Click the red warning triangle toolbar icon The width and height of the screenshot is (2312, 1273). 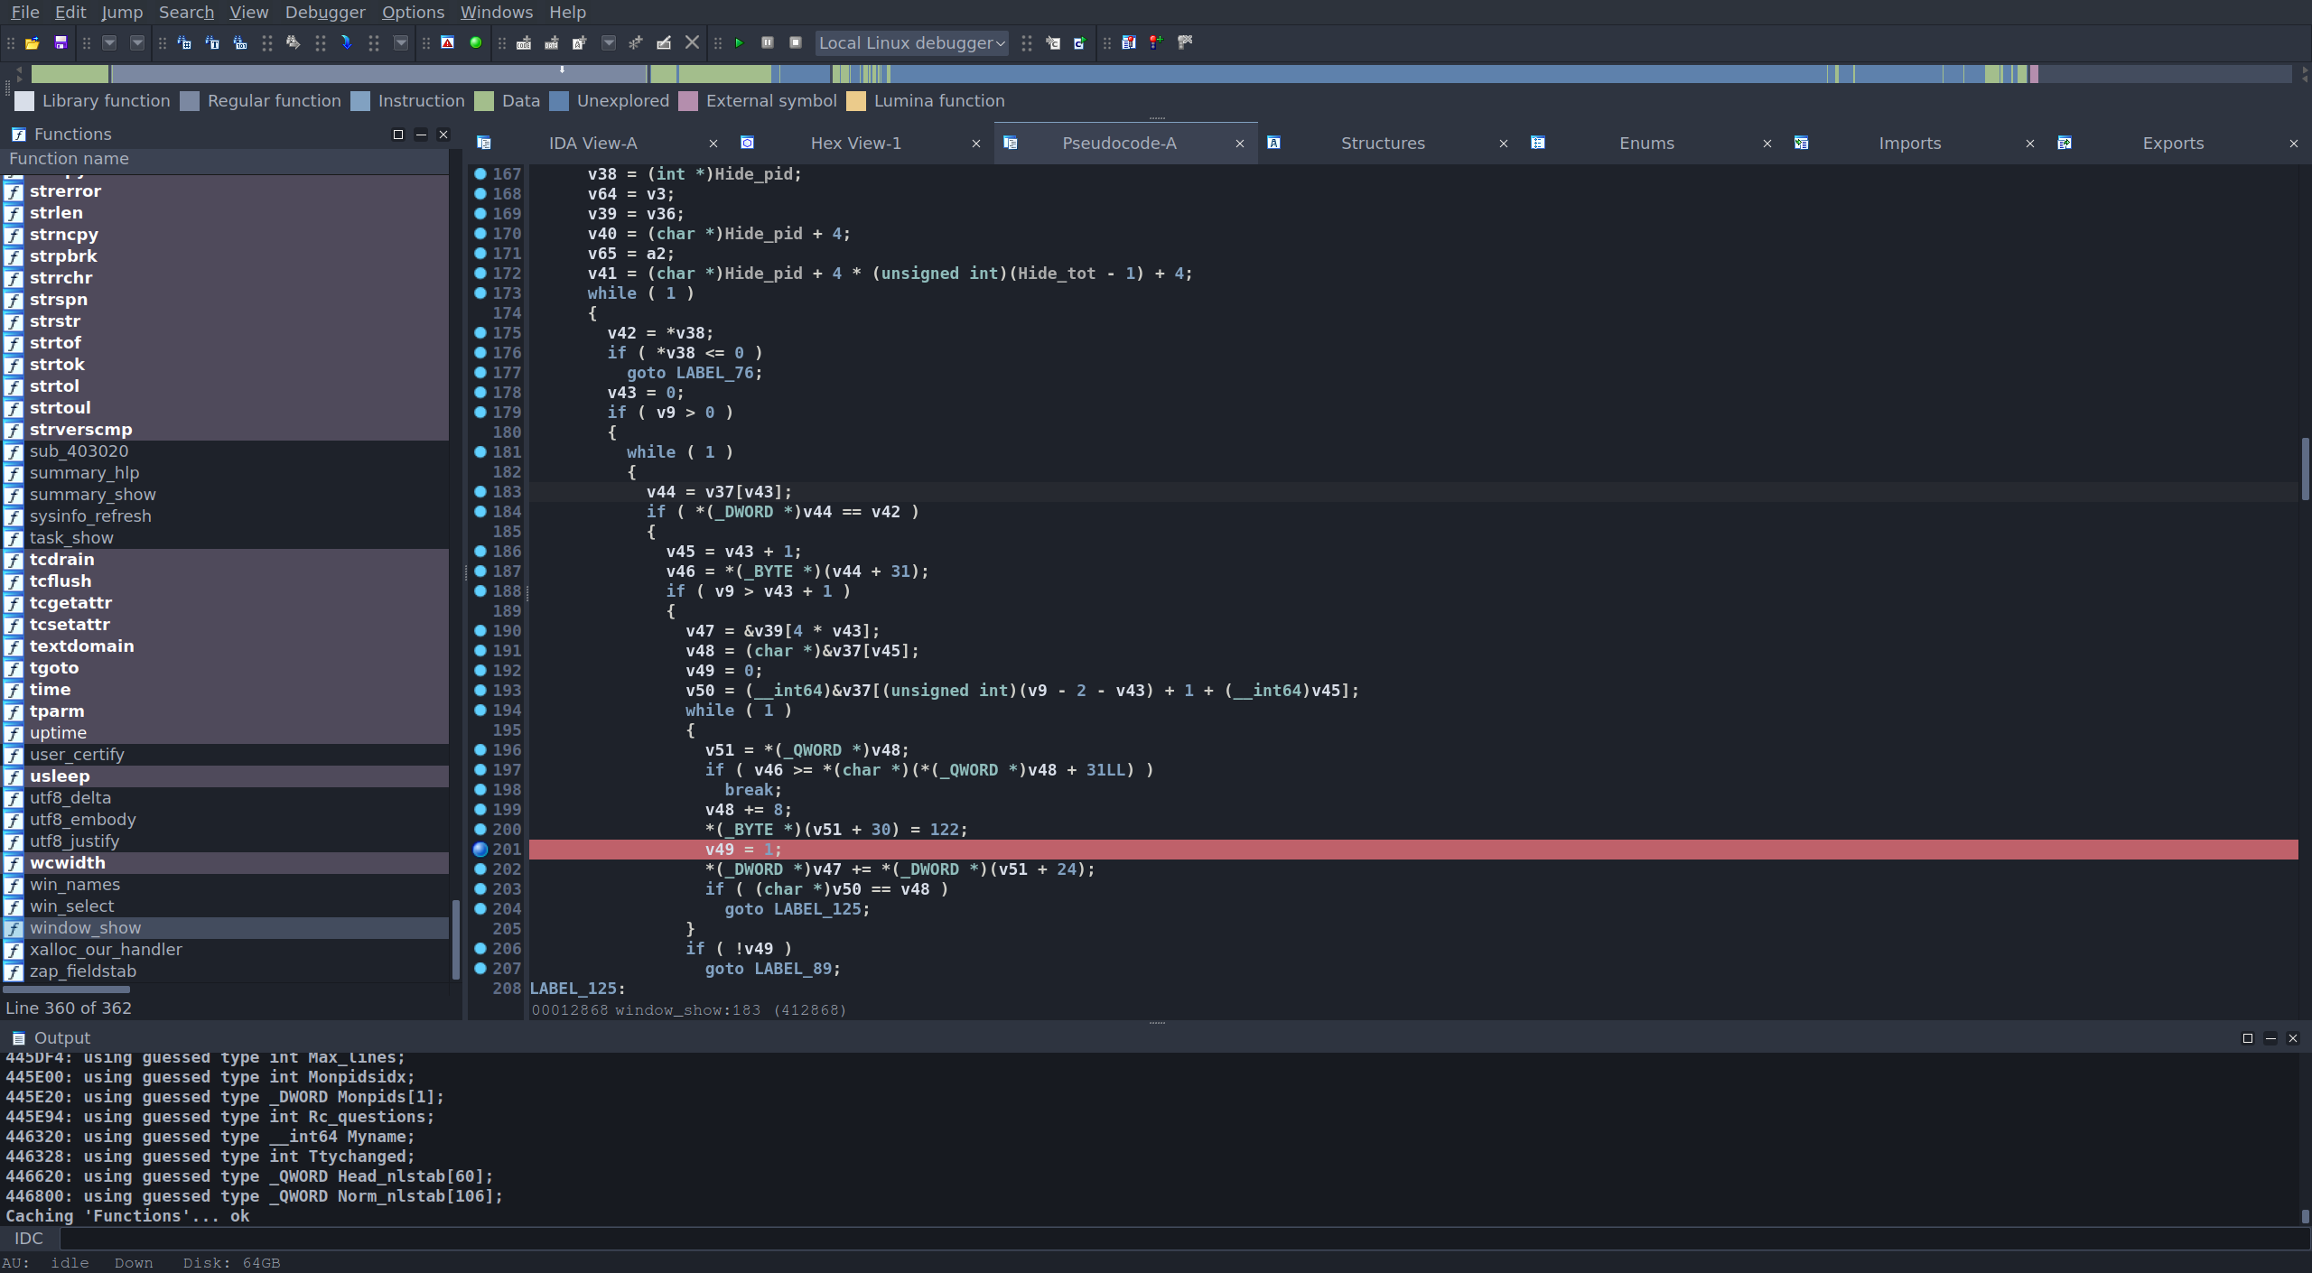click(x=447, y=42)
